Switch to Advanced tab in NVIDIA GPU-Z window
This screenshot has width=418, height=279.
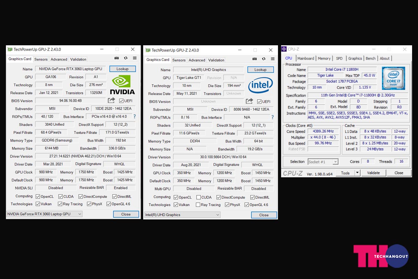point(59,59)
